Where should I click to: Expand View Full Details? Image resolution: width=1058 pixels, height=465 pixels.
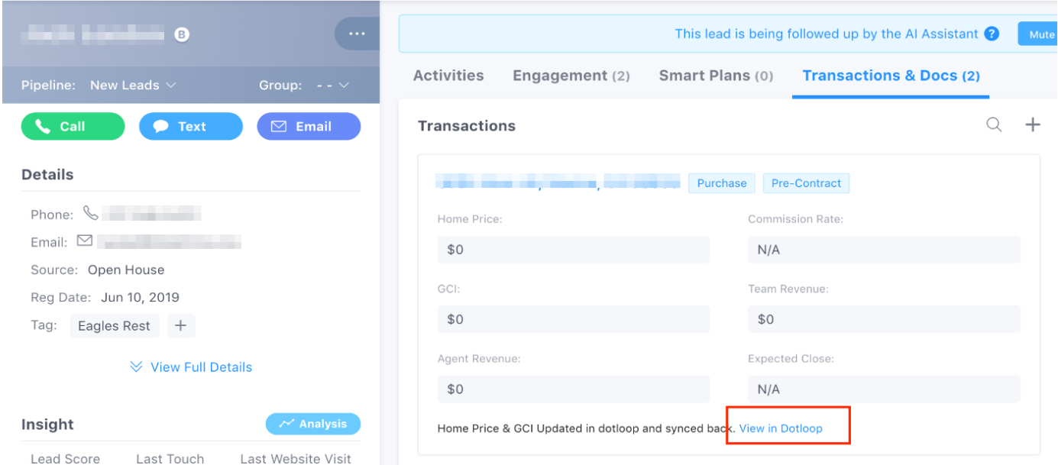click(x=191, y=367)
